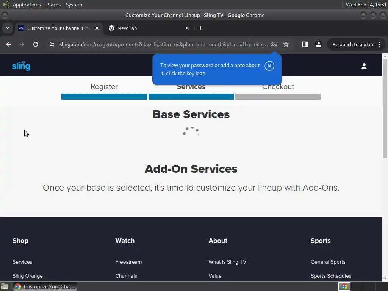
Task: Open Services link under Shop
Action: 22,262
